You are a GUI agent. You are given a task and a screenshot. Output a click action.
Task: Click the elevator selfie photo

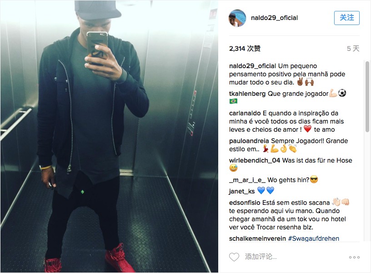109,136
